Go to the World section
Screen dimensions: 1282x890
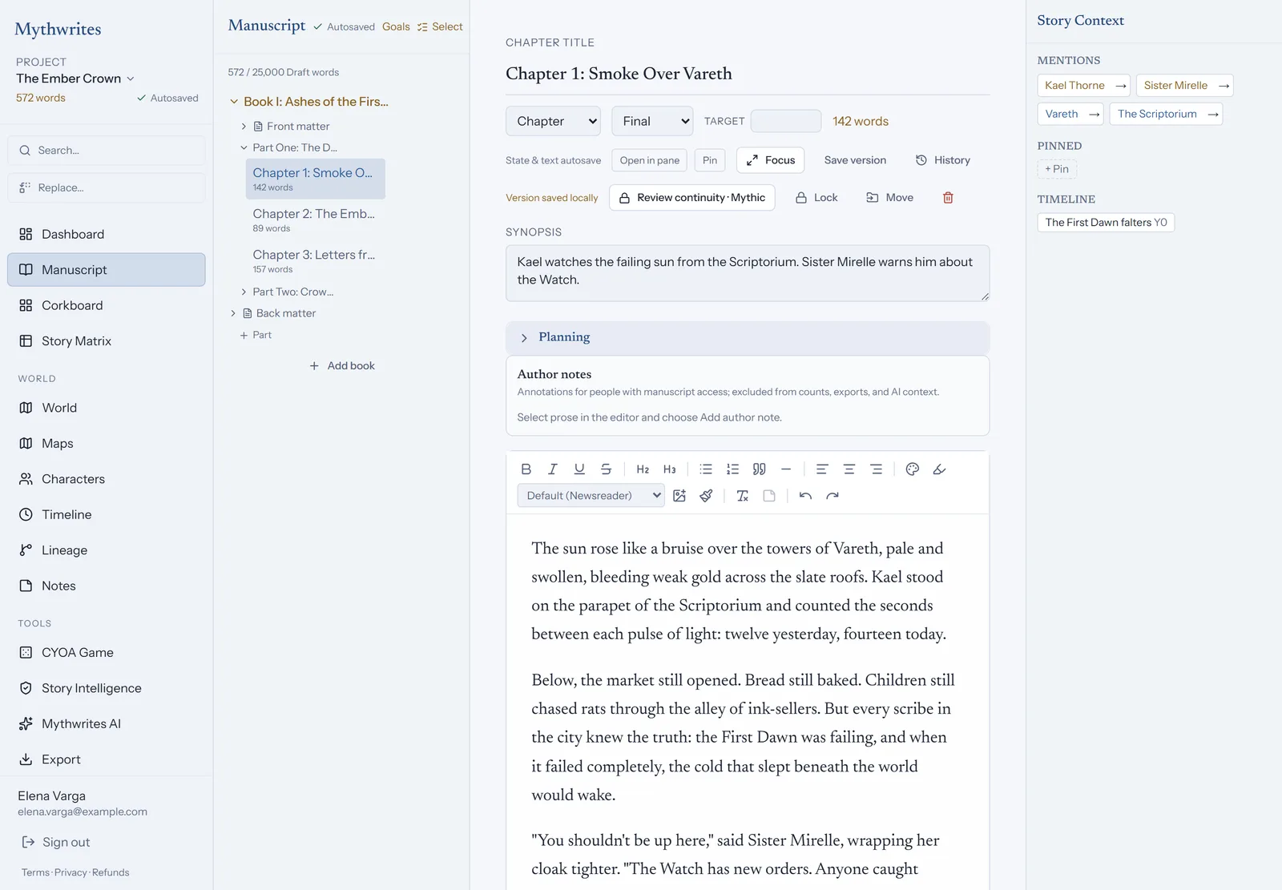coord(107,408)
